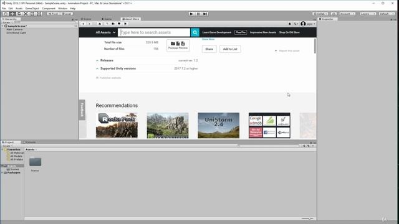Viewport: 399px width, 224px height.
Task: Click the asset search input field
Action: pyautogui.click(x=154, y=32)
